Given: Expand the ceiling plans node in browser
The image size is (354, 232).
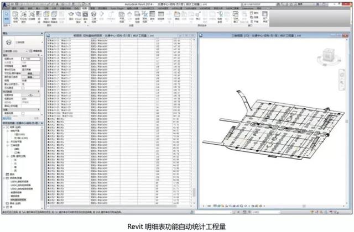Looking at the screenshot, I should coord(8,141).
